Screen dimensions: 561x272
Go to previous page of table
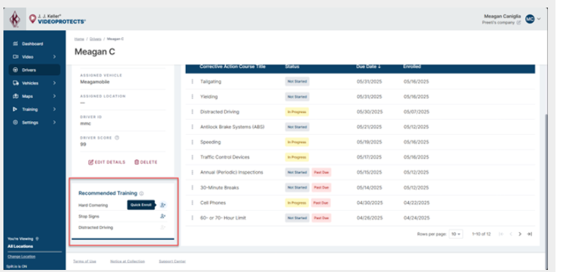click(x=511, y=234)
